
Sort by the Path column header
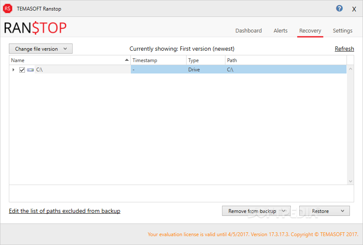(286, 60)
